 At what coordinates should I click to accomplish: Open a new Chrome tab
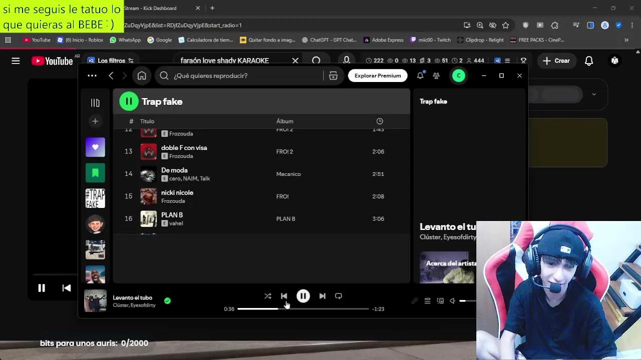coord(212,8)
